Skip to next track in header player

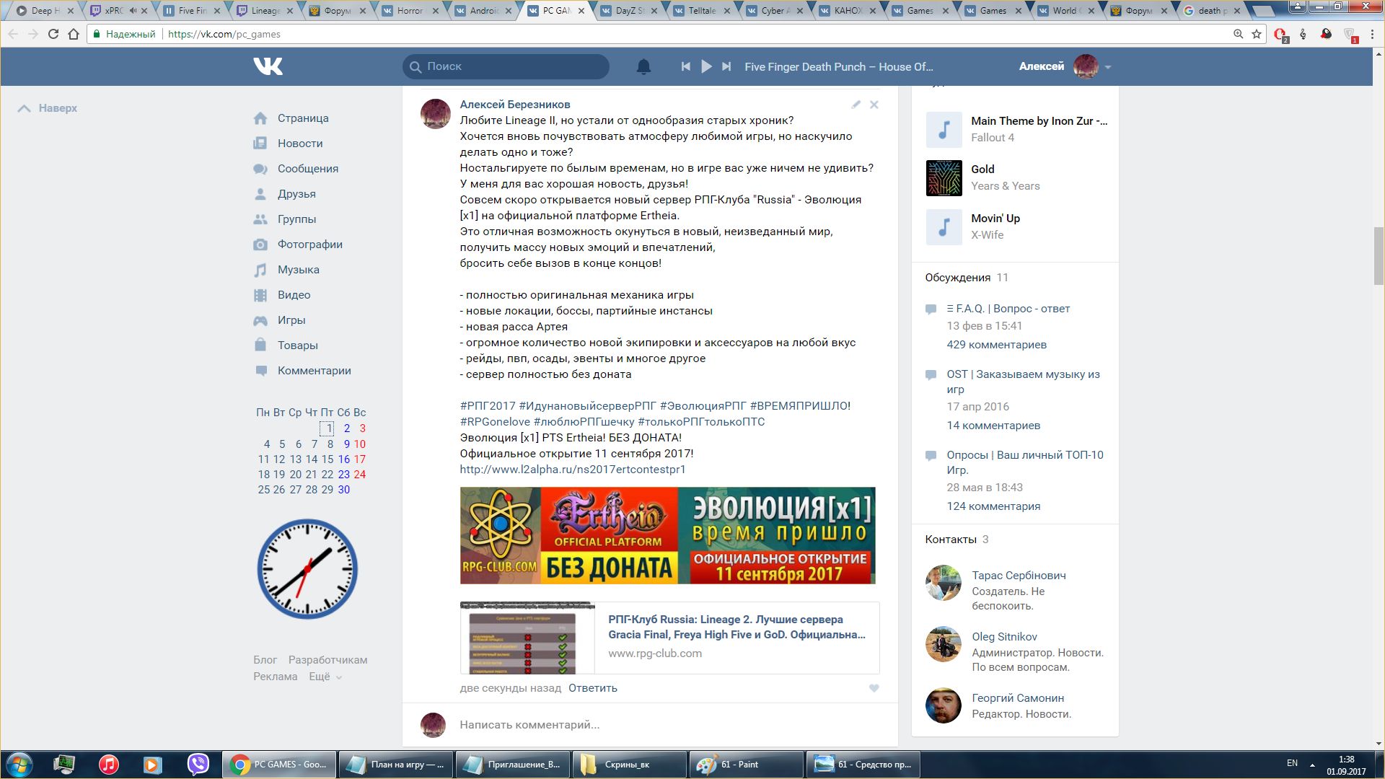tap(726, 66)
